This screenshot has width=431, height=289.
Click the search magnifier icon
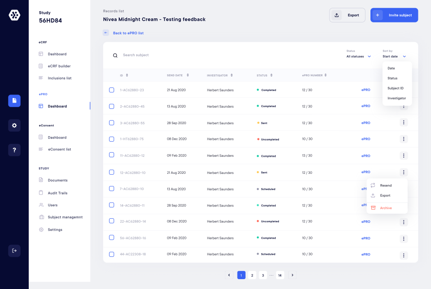[x=115, y=55]
